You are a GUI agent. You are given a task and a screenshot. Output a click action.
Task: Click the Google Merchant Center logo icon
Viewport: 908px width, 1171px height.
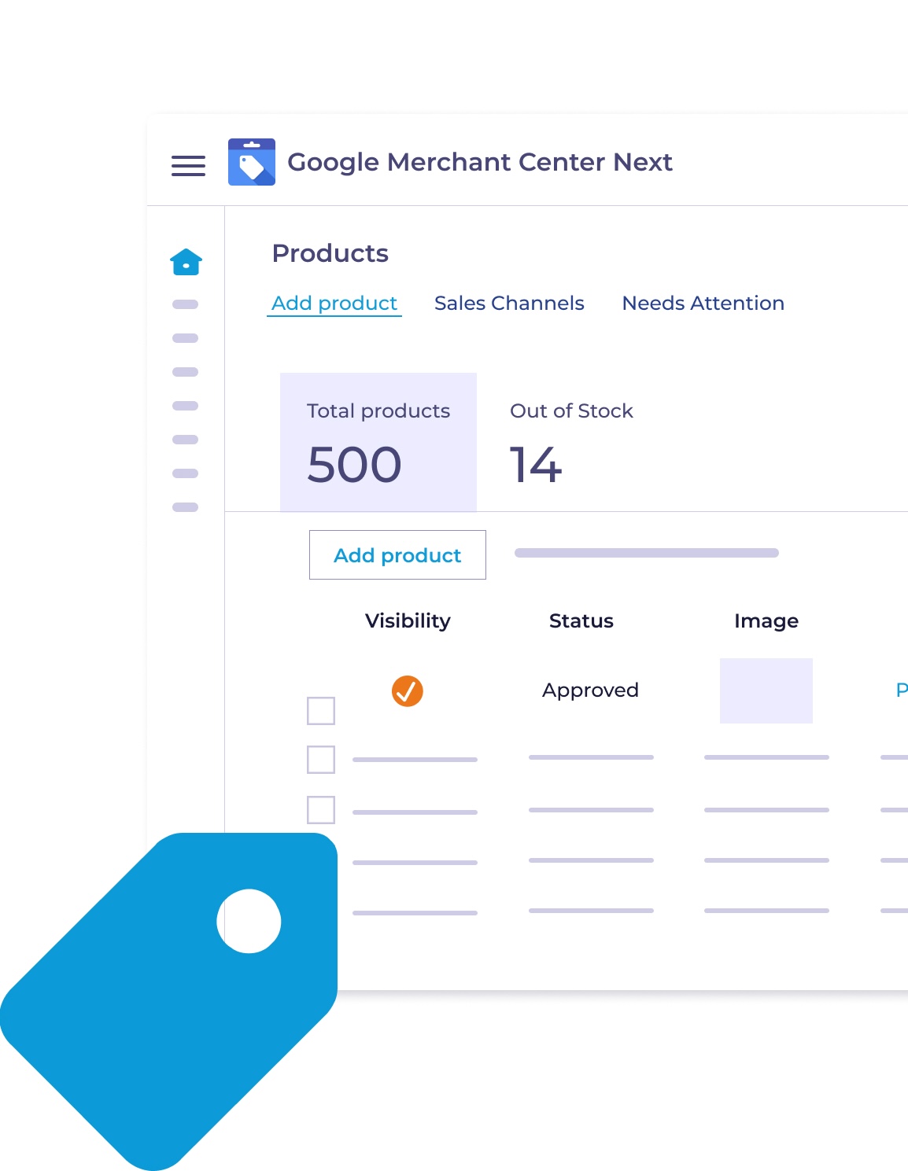tap(252, 162)
